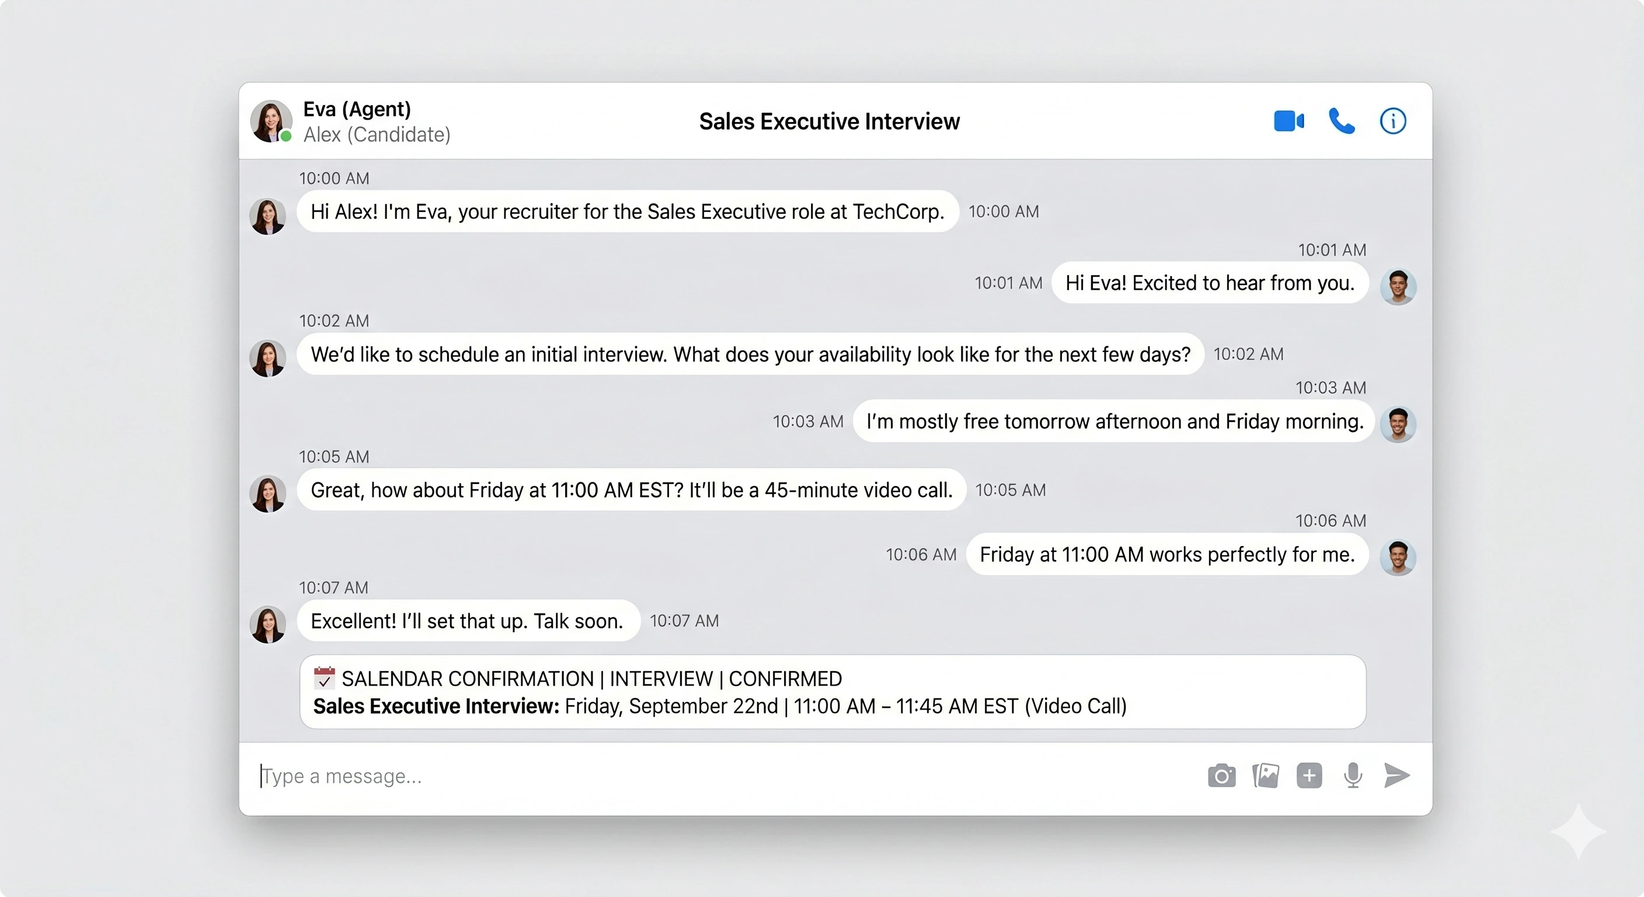Viewport: 1644px width, 897px height.
Task: Click the 10:00 AM timestamp right of the greeting message
Action: 1004,211
